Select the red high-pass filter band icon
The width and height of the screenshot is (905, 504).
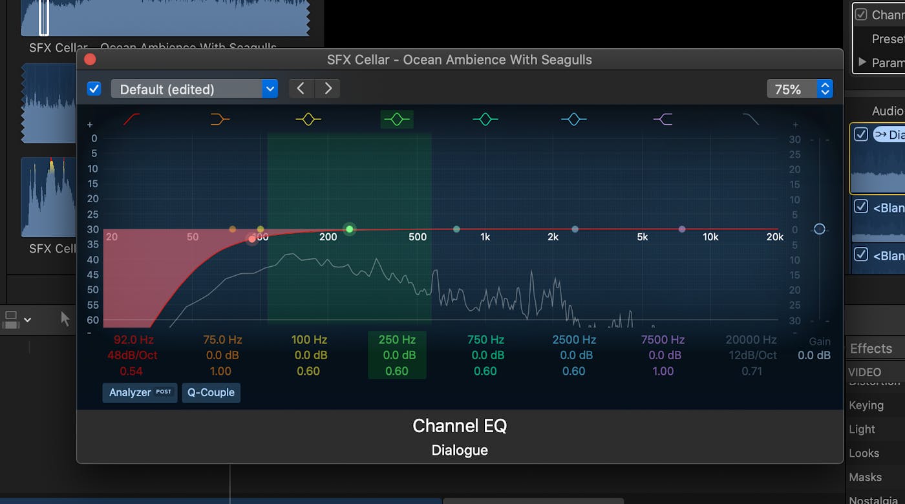pyautogui.click(x=131, y=119)
